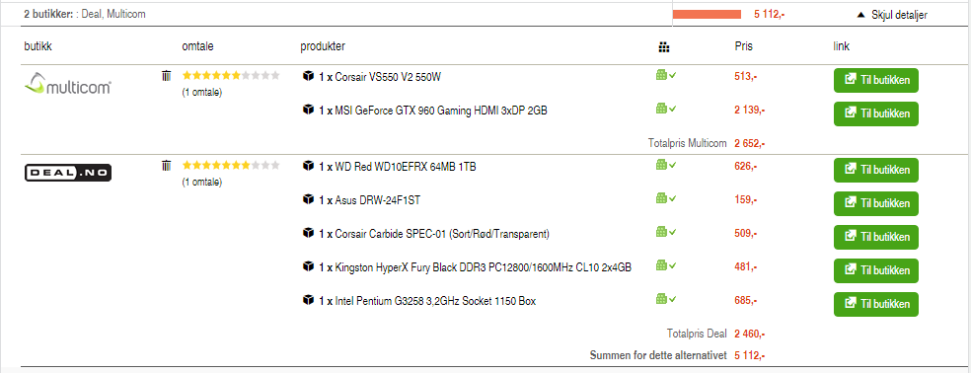Image resolution: width=971 pixels, height=373 pixels.
Task: Click Til butikken for WD Red 1TB
Action: coord(875,170)
